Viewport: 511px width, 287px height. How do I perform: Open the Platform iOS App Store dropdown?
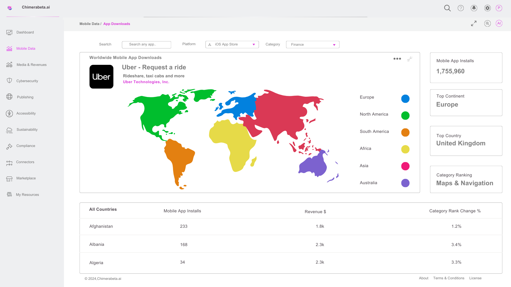[x=232, y=44]
